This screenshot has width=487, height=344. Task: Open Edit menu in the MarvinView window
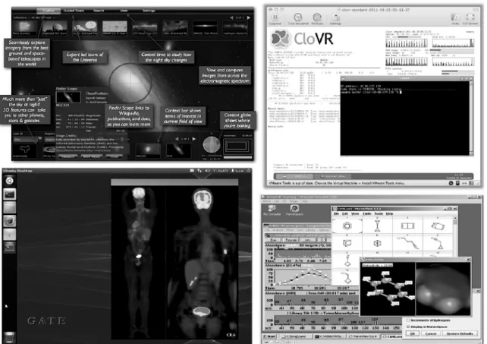click(x=344, y=213)
